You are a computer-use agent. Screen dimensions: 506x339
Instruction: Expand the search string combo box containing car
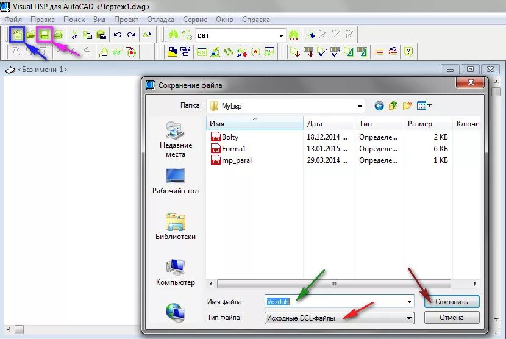(x=281, y=35)
